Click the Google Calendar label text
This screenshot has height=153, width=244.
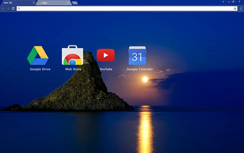click(x=140, y=69)
